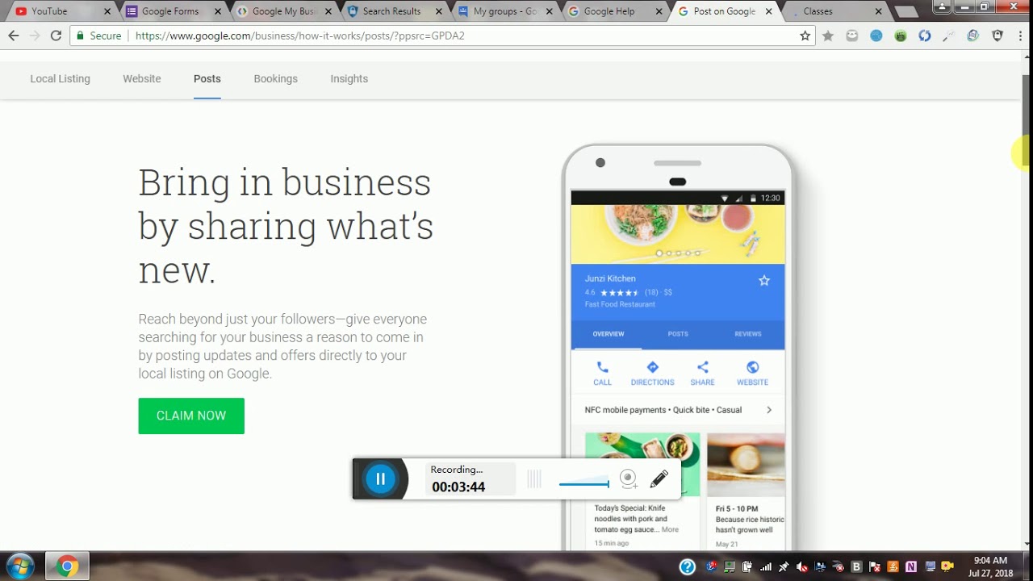Close the Post on Google tab

(767, 11)
